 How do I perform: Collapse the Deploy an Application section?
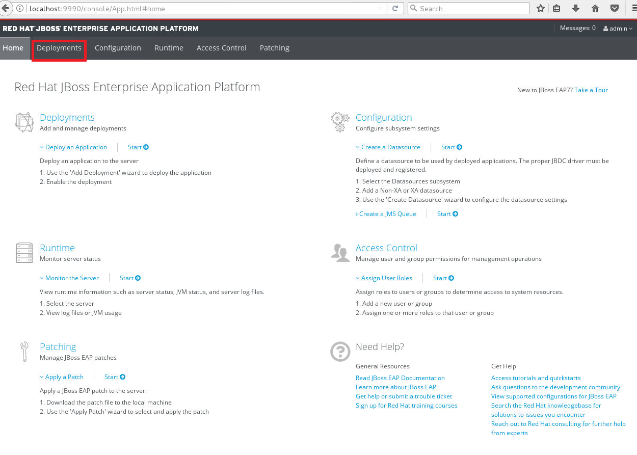pyautogui.click(x=73, y=147)
